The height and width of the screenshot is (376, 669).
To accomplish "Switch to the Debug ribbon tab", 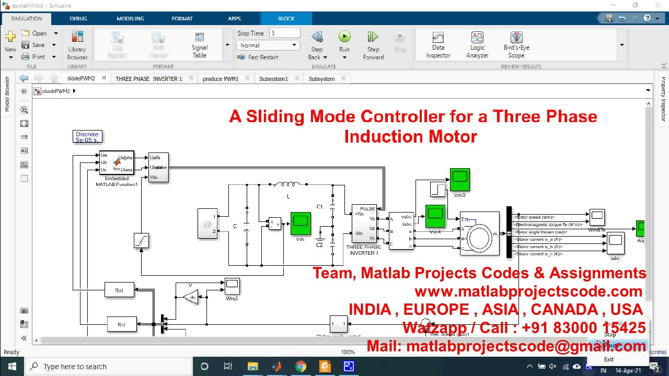I will click(x=78, y=18).
